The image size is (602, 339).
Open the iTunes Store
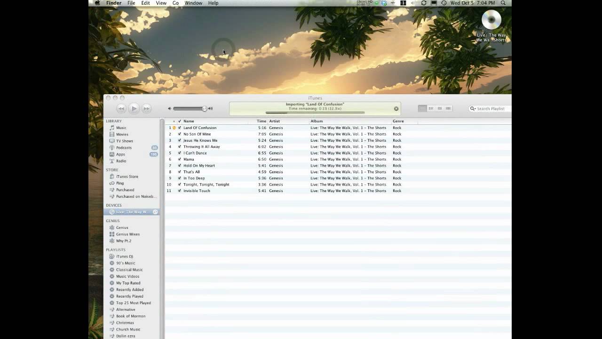[x=127, y=177]
